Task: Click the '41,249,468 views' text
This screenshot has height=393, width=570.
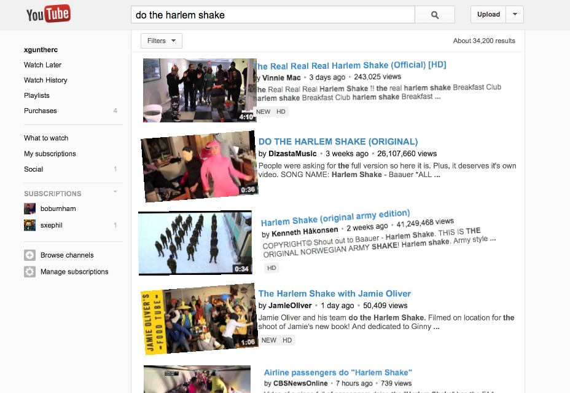Action: coord(425,222)
